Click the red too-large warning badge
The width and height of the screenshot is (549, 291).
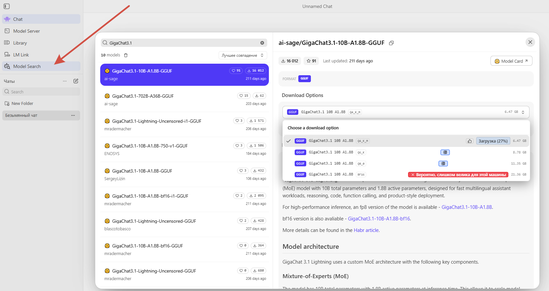[x=458, y=175]
